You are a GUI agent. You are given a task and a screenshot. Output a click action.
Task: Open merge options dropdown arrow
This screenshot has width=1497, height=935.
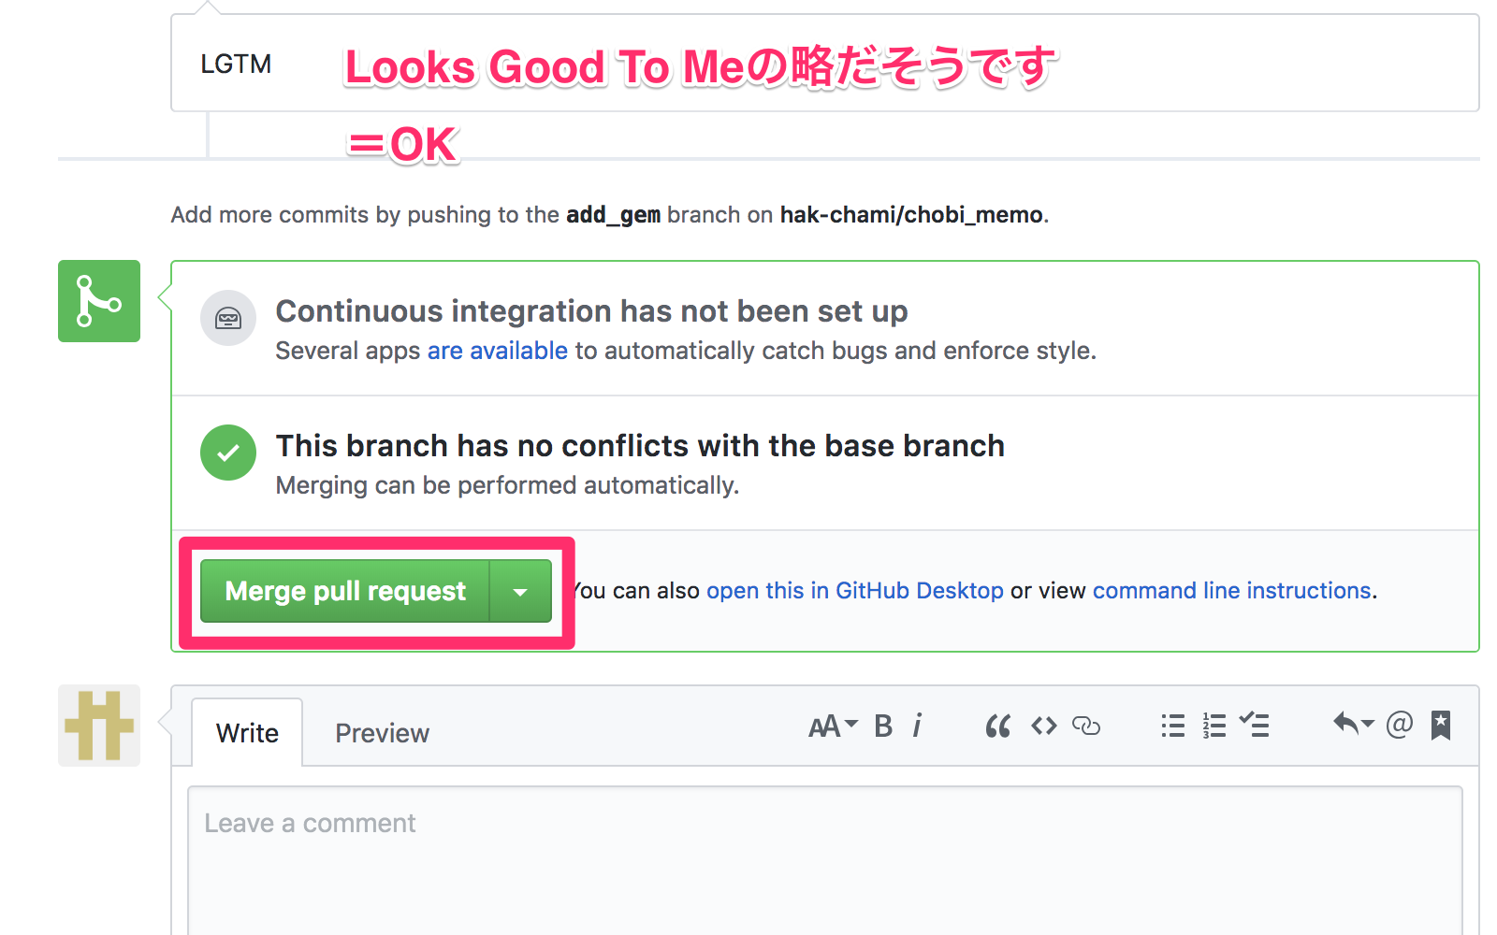point(521,591)
